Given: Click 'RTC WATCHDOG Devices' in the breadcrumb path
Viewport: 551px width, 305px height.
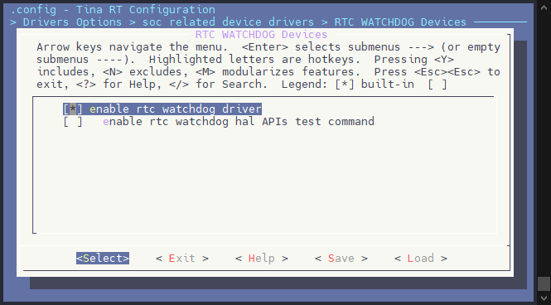Looking at the screenshot, I should [400, 22].
